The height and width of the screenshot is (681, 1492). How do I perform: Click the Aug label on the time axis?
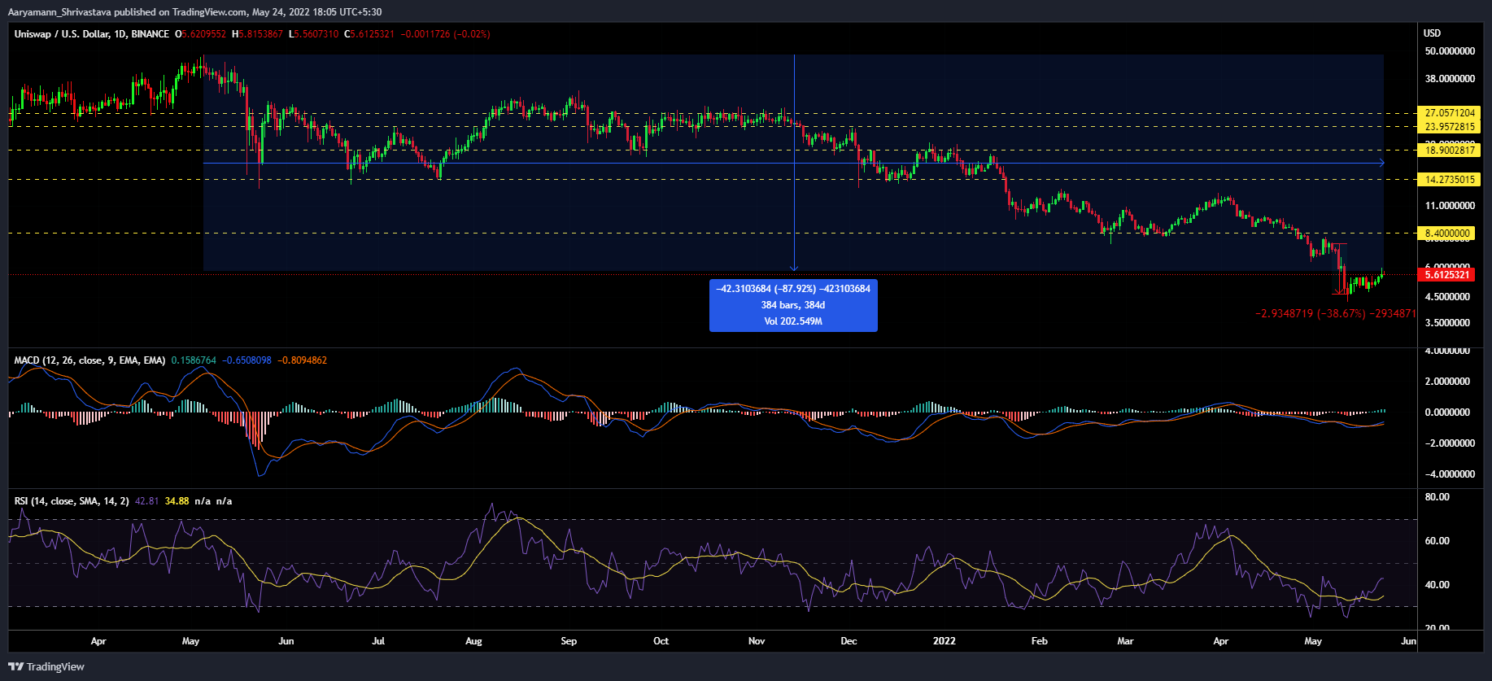473,641
